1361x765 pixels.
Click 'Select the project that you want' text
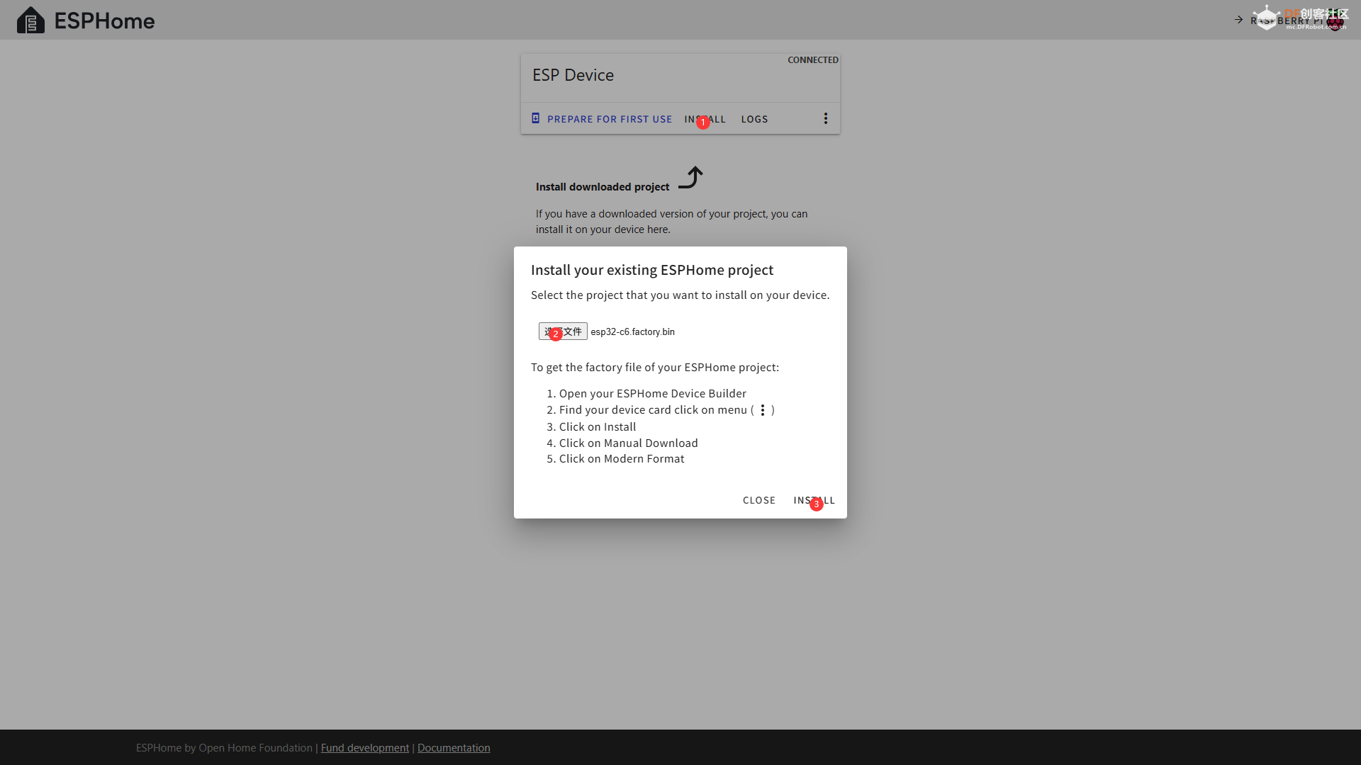click(x=680, y=295)
